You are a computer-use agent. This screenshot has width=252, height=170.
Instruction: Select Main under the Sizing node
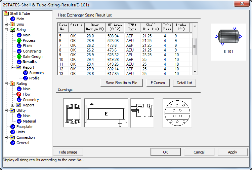(27, 35)
